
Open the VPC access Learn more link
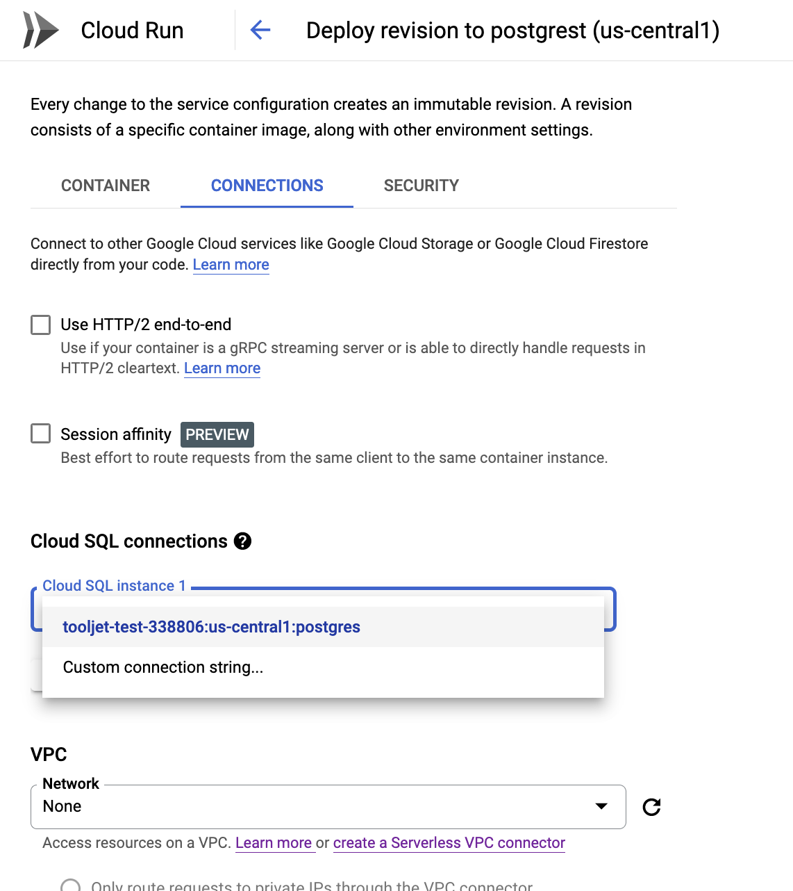click(x=274, y=843)
